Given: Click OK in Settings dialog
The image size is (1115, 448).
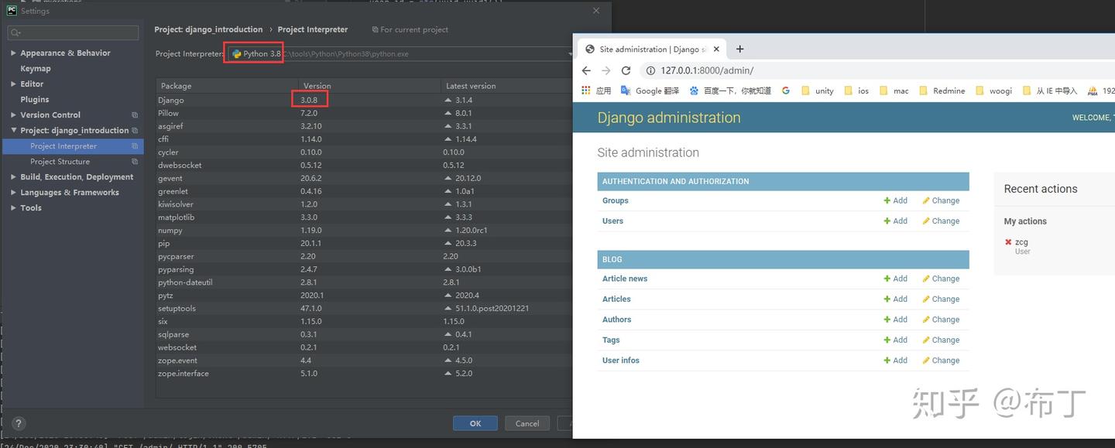Looking at the screenshot, I should pyautogui.click(x=475, y=423).
